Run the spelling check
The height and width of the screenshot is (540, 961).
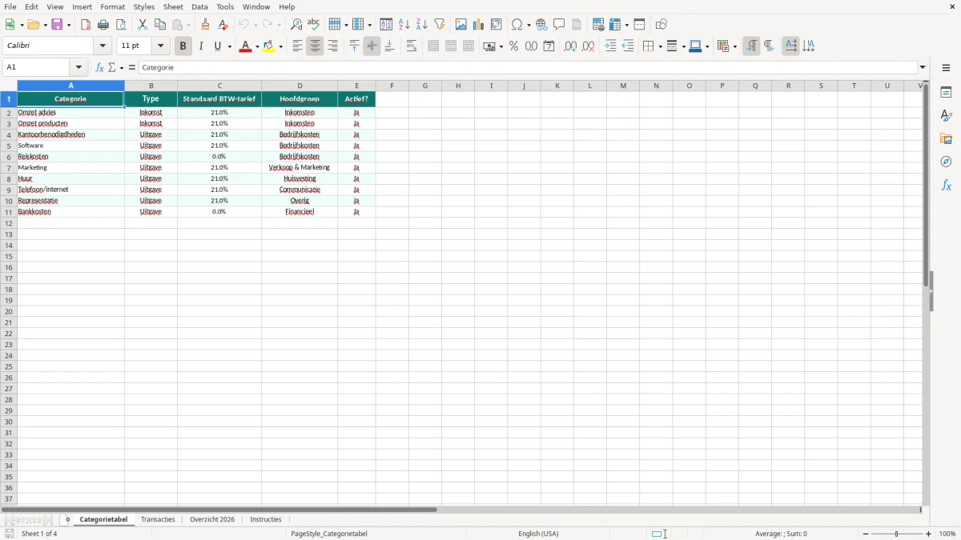pos(314,25)
